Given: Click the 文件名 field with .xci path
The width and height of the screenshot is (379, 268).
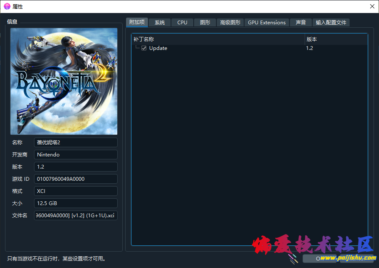Looking at the screenshot, I should 76,216.
